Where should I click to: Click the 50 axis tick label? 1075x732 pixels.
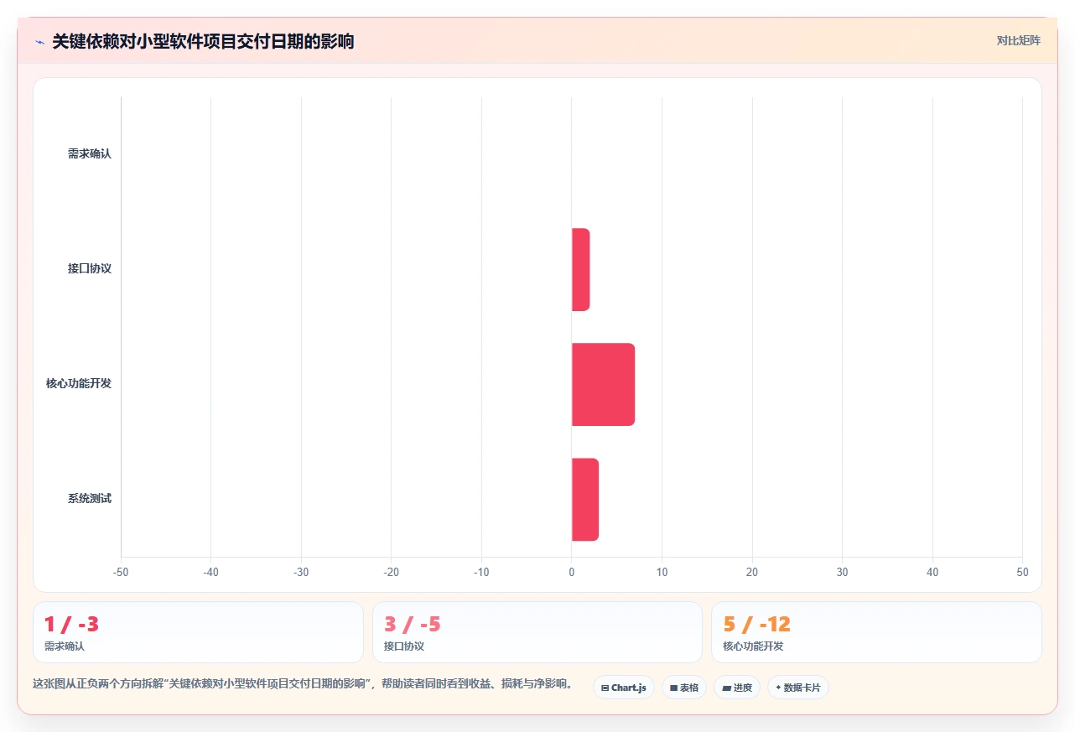[x=1022, y=572]
